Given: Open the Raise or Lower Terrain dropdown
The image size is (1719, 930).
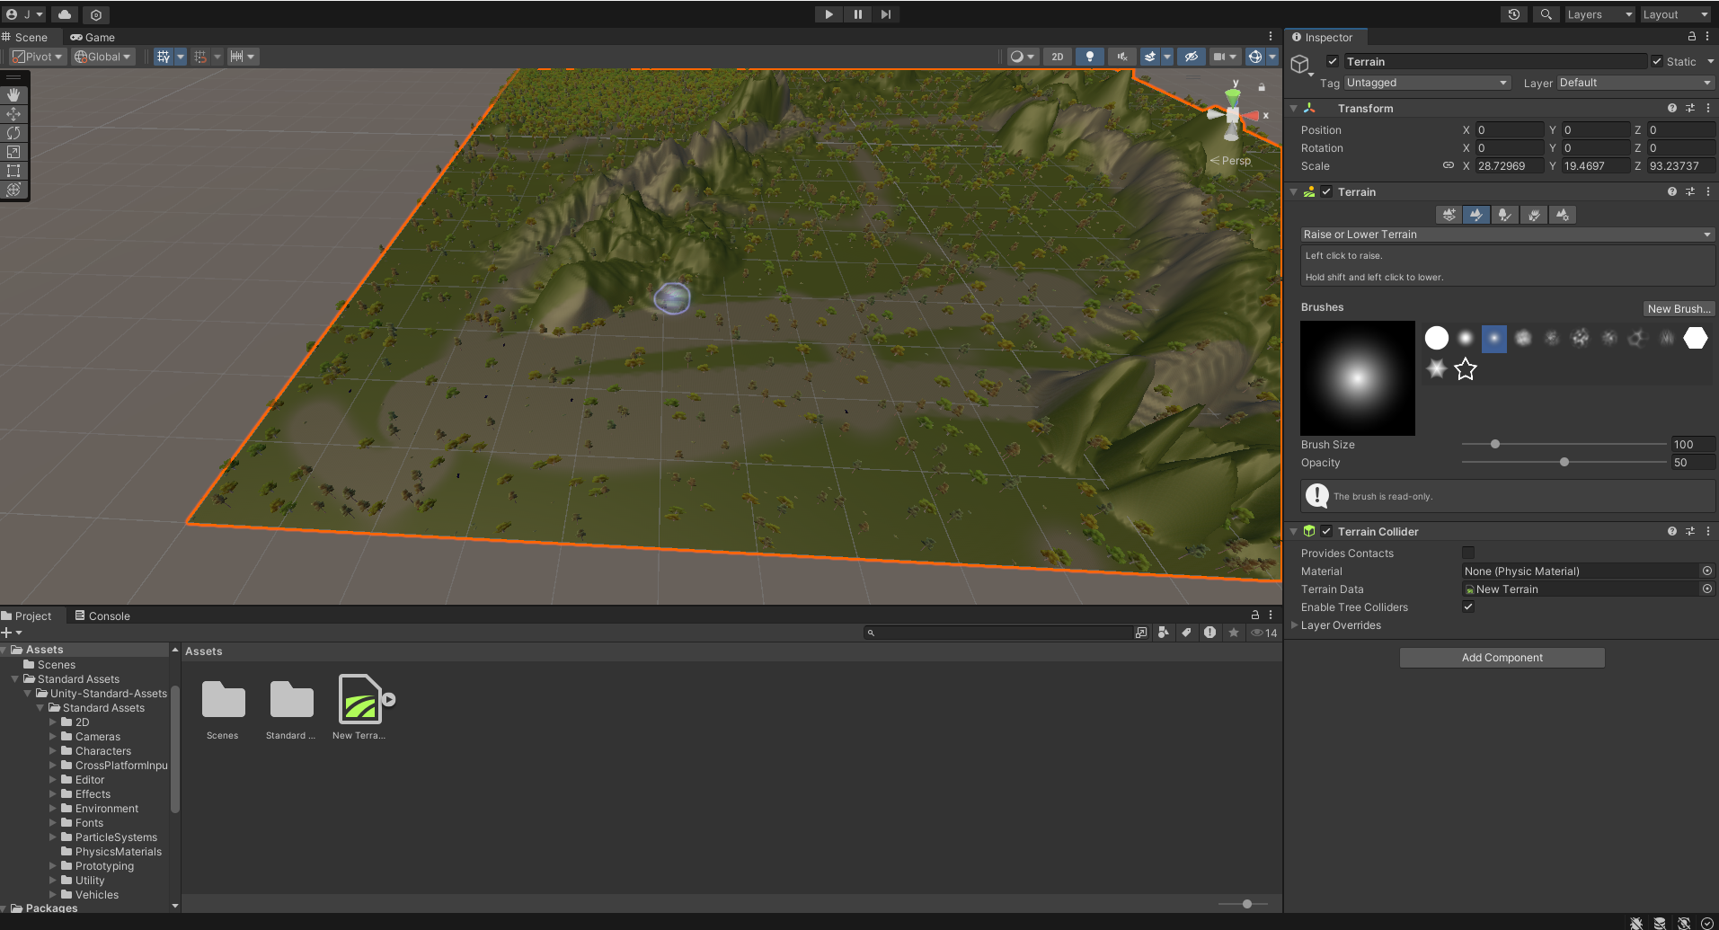Looking at the screenshot, I should pos(1507,235).
